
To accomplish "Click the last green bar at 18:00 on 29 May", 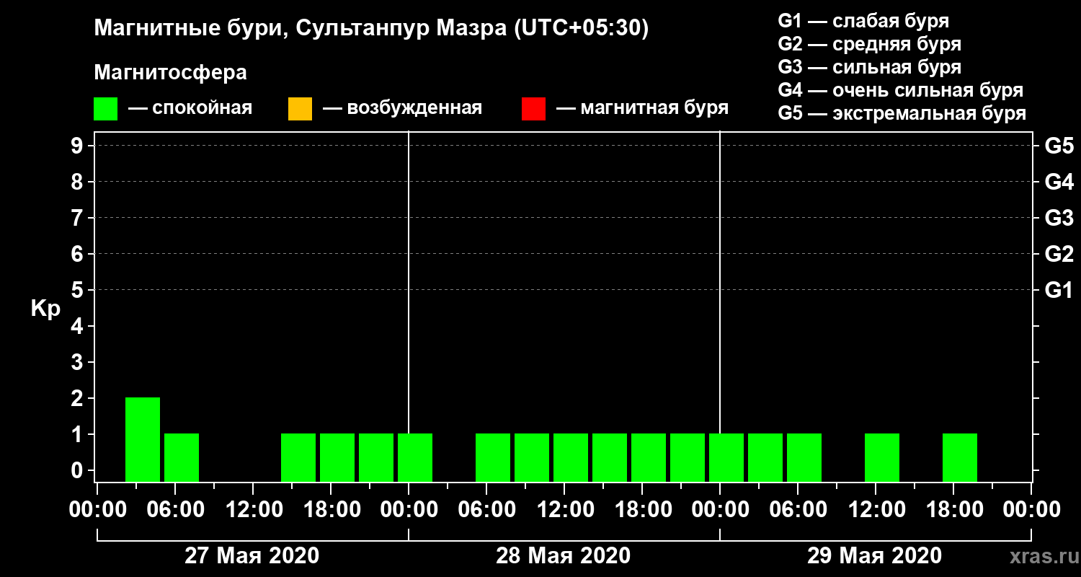I will click(960, 457).
